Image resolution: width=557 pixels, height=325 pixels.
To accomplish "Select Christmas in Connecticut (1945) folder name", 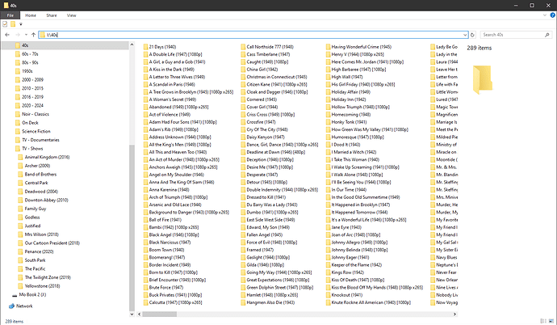I will 277,77.
